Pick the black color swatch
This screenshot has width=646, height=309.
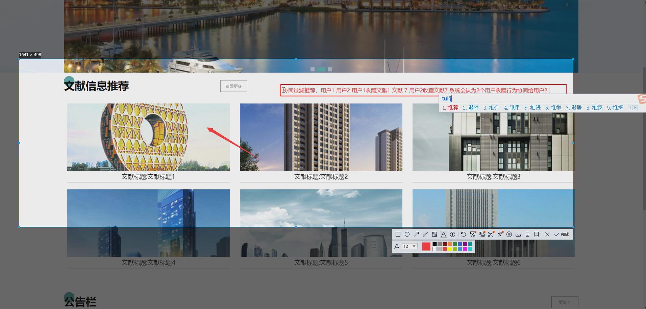pos(435,244)
